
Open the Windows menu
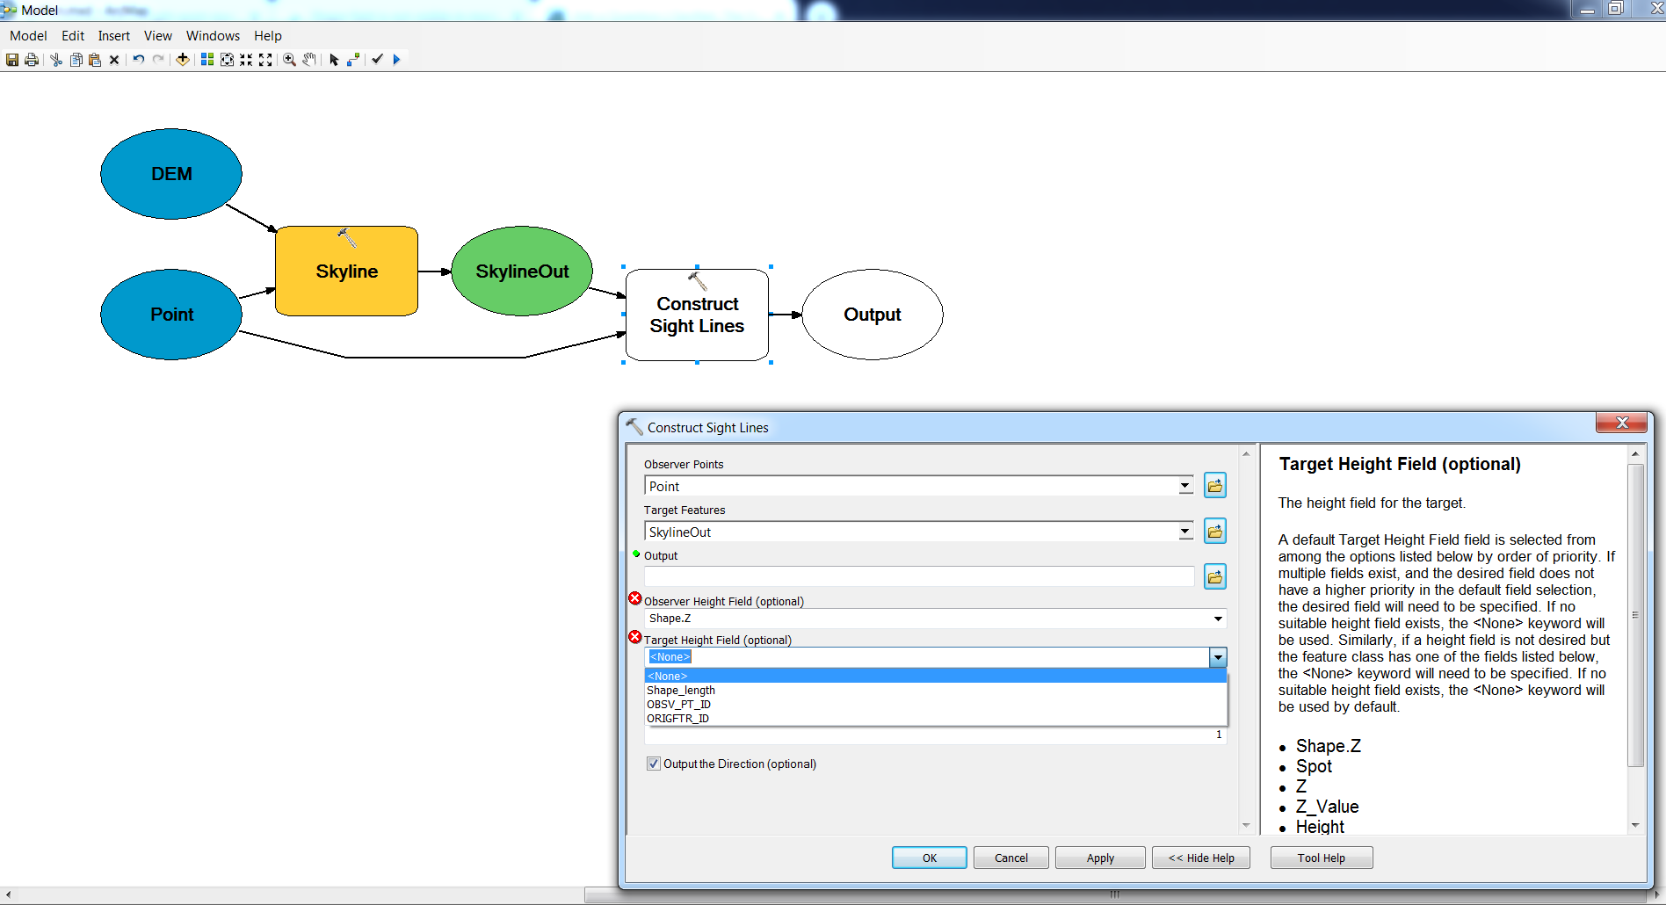[213, 36]
